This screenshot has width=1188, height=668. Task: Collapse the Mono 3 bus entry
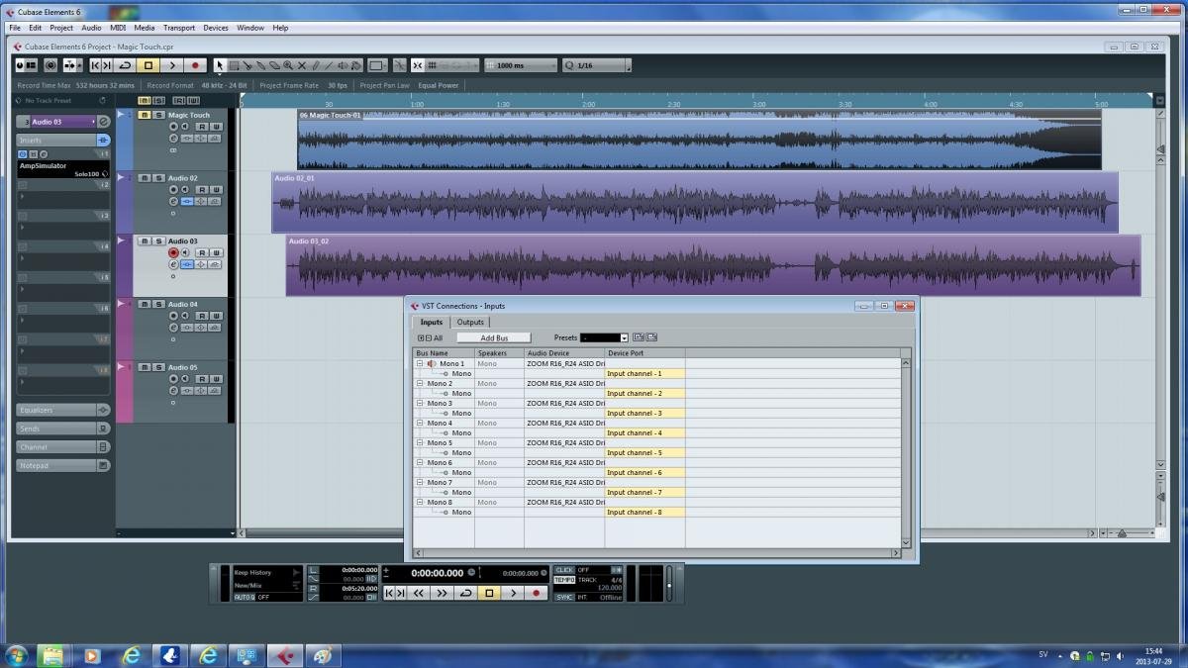[420, 404]
